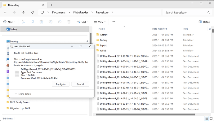Viewport: 214px width, 121px height.
Task: Click Repository in the address breadcrumb
Action: point(102,12)
